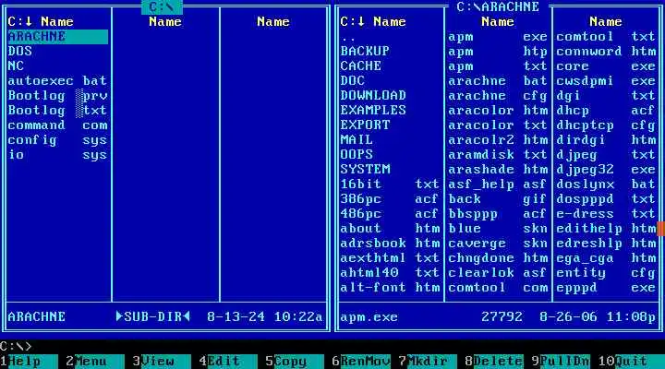Select the 386pc.acf file
Screen dimensions: 665x369
pyautogui.click(x=390, y=199)
